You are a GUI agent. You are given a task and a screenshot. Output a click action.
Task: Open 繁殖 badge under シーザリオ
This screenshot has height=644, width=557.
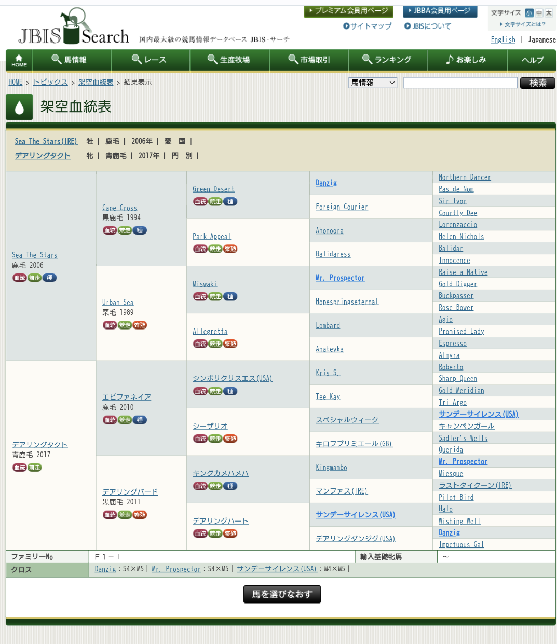pos(230,439)
